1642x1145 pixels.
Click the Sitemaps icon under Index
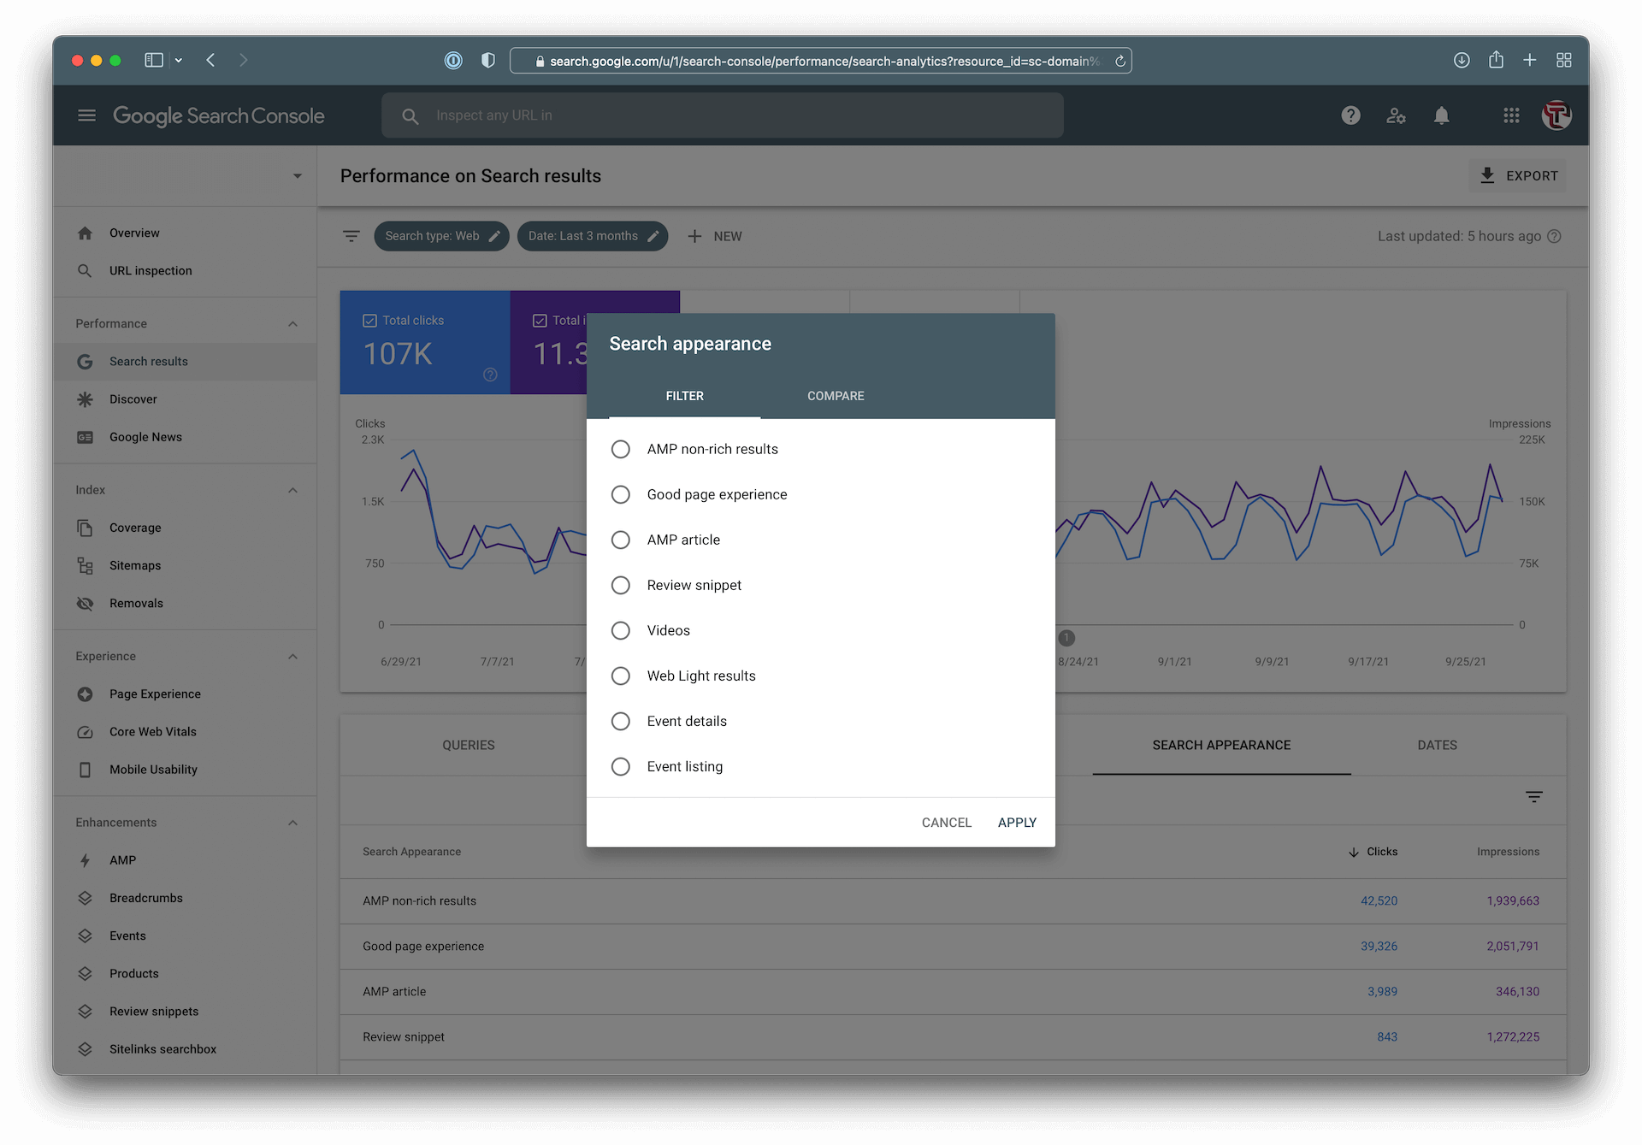click(85, 565)
